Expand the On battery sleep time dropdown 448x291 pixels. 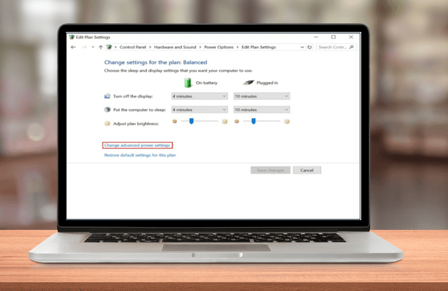click(199, 109)
